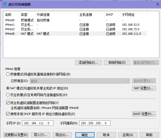Select the VMnet0 row
This screenshot has width=161, height=138.
76,20
